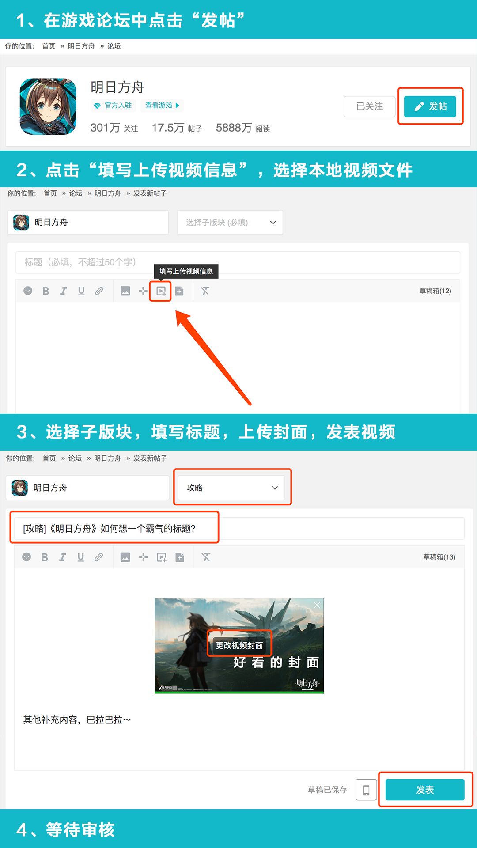The width and height of the screenshot is (477, 848).
Task: Click the four-point cross icon in the empty editor toolbar
Action: 143,291
